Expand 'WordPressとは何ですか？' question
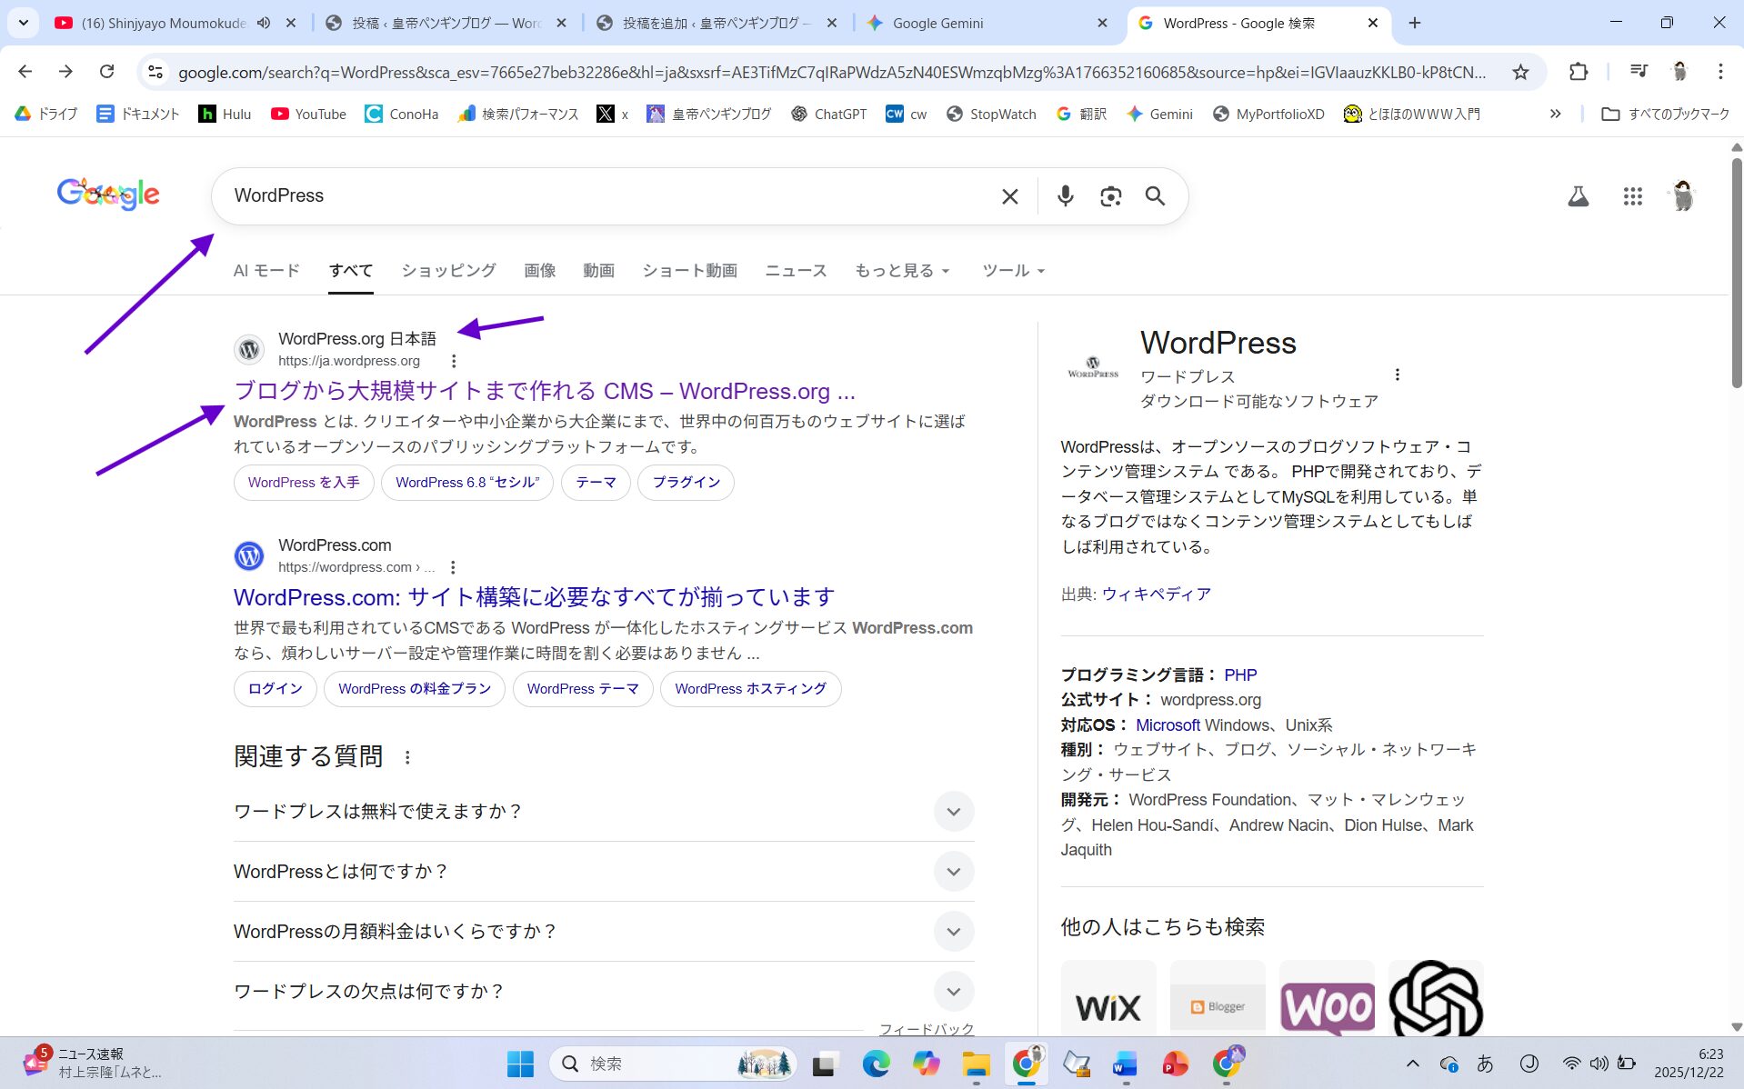 [x=953, y=872]
